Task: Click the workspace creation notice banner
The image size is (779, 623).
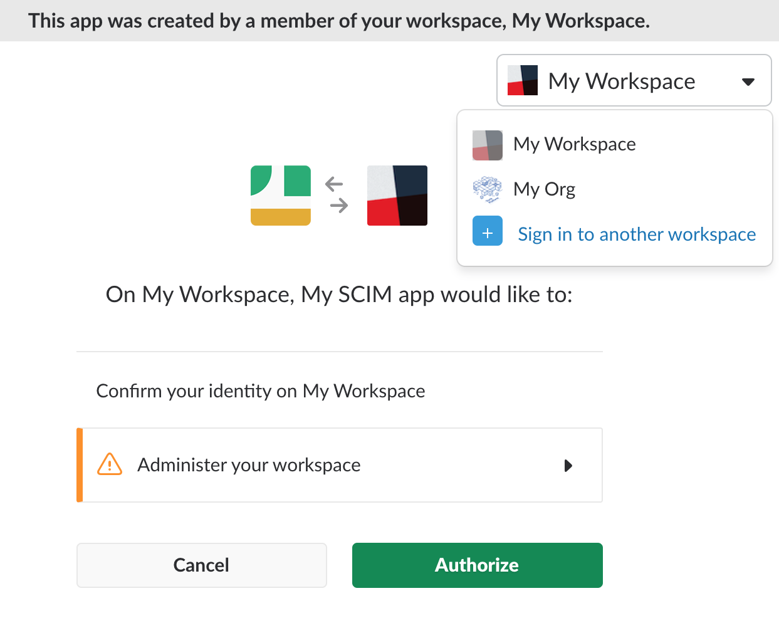Action: tap(389, 21)
